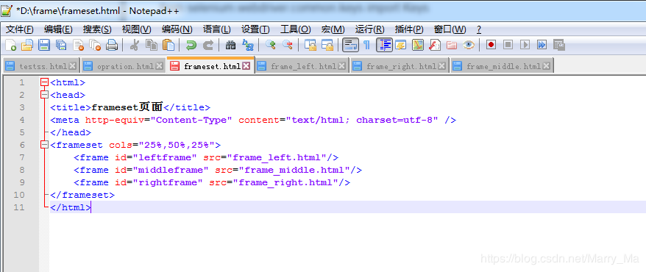
Task: Run macro multiple times icon
Action: pyautogui.click(x=542, y=45)
